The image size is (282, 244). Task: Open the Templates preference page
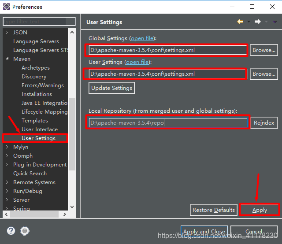point(35,121)
